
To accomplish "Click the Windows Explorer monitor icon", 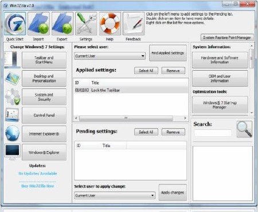I will [13, 152].
